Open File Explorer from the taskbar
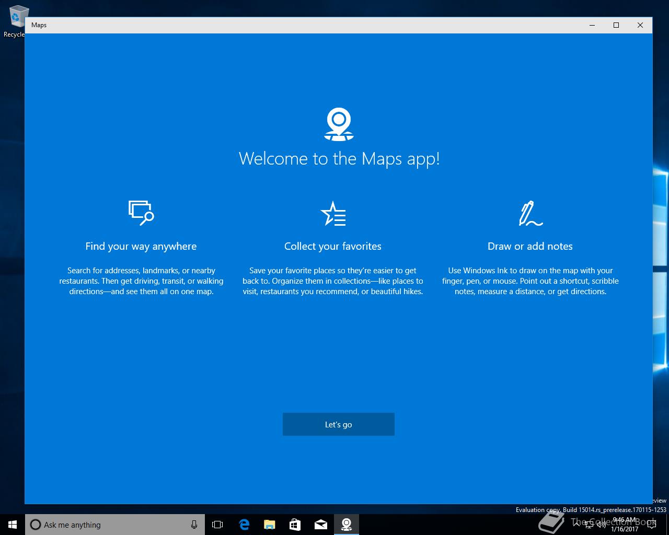Viewport: 669px width, 535px height. pos(269,525)
